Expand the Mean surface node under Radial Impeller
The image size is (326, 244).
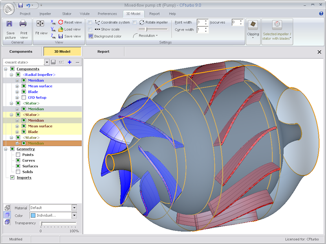17,86
